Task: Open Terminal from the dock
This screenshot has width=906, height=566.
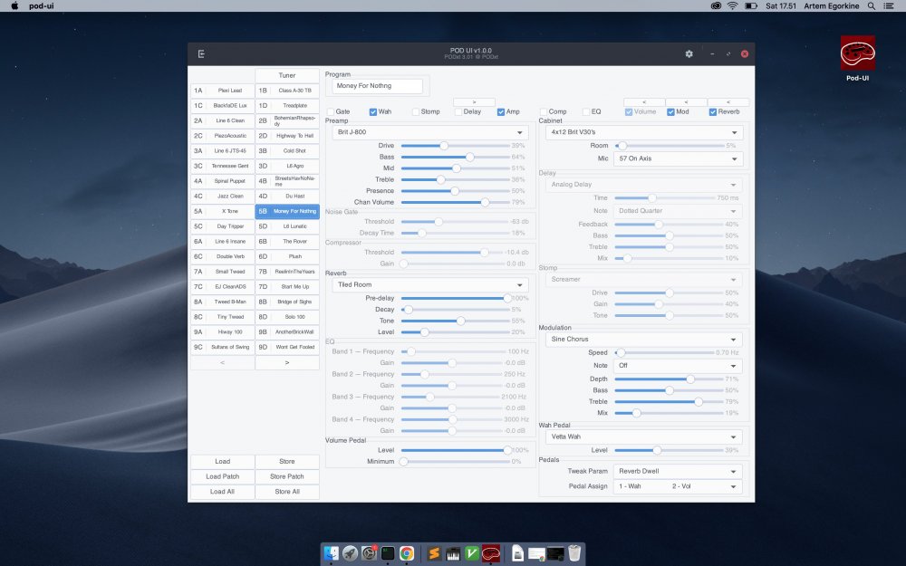Action: (x=388, y=552)
